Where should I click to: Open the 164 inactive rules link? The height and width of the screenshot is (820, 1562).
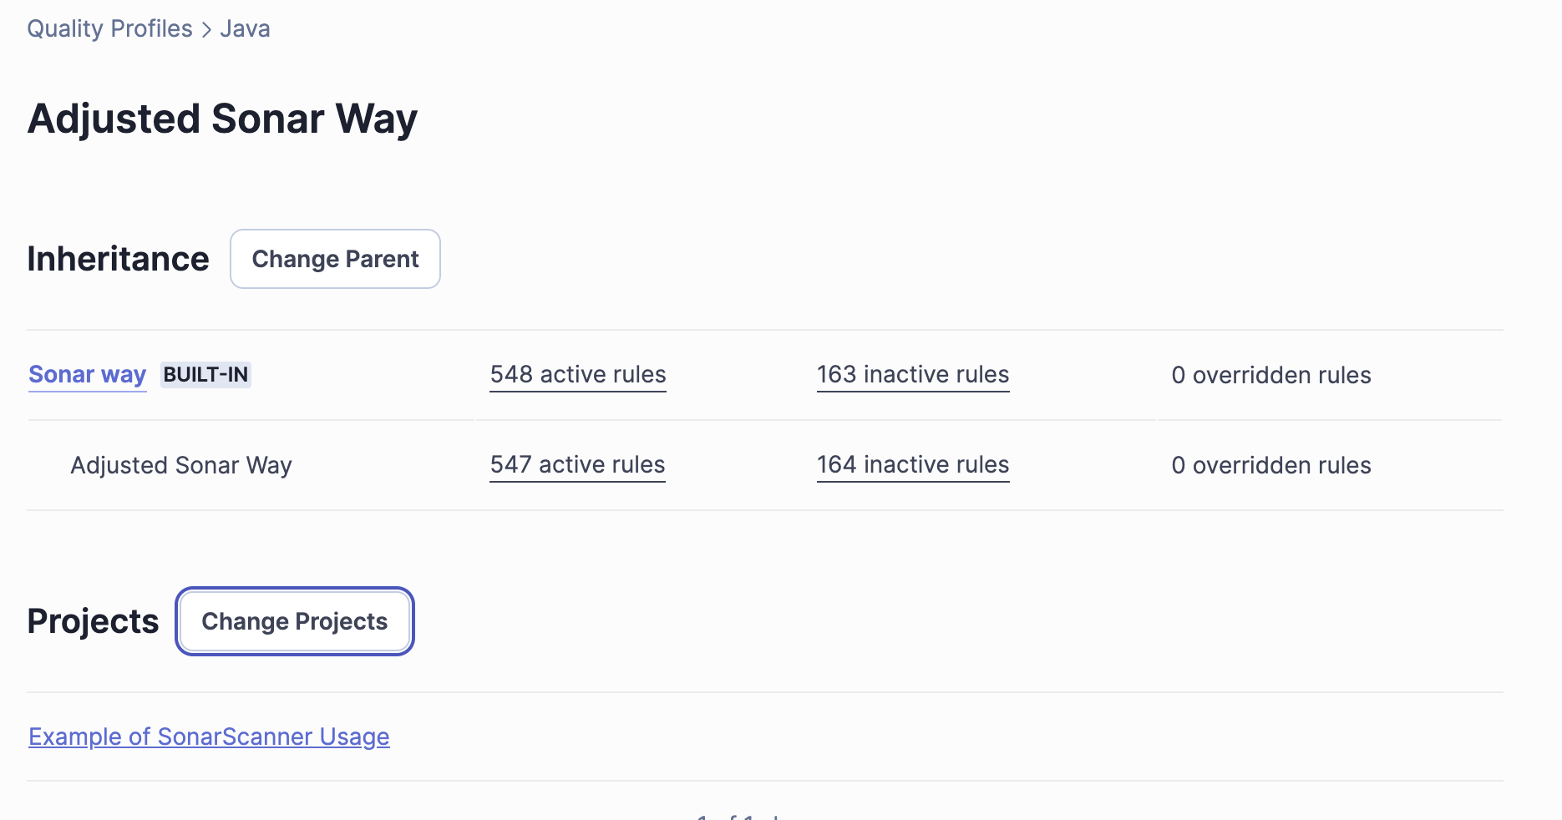pyautogui.click(x=912, y=464)
